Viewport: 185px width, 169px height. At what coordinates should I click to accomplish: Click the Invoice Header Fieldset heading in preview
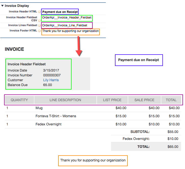[x=27, y=64]
